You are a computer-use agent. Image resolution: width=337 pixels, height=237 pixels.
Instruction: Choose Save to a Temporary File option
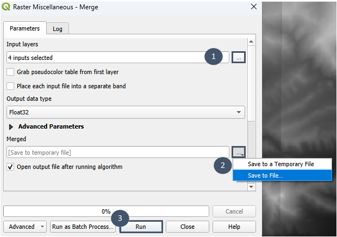(x=280, y=164)
